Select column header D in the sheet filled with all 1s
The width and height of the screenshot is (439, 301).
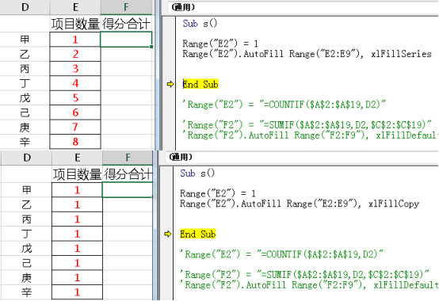(x=26, y=158)
